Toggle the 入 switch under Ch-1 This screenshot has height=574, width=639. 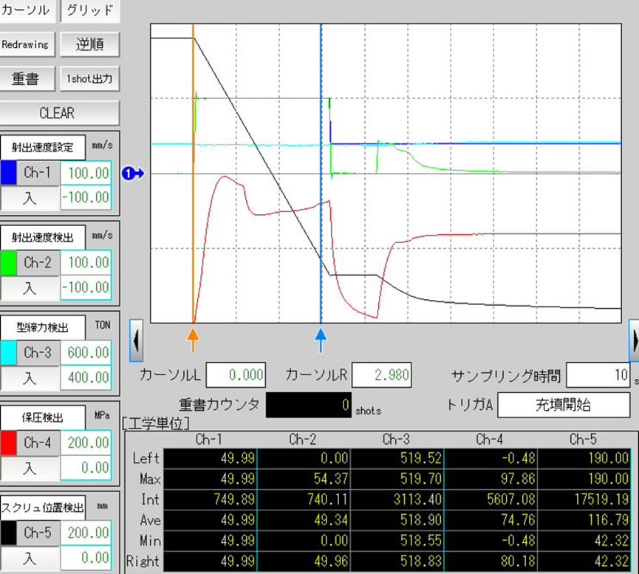[x=30, y=198]
